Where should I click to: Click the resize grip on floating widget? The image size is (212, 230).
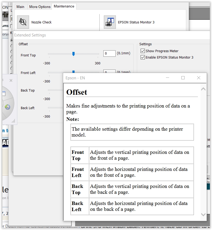coord(13,121)
